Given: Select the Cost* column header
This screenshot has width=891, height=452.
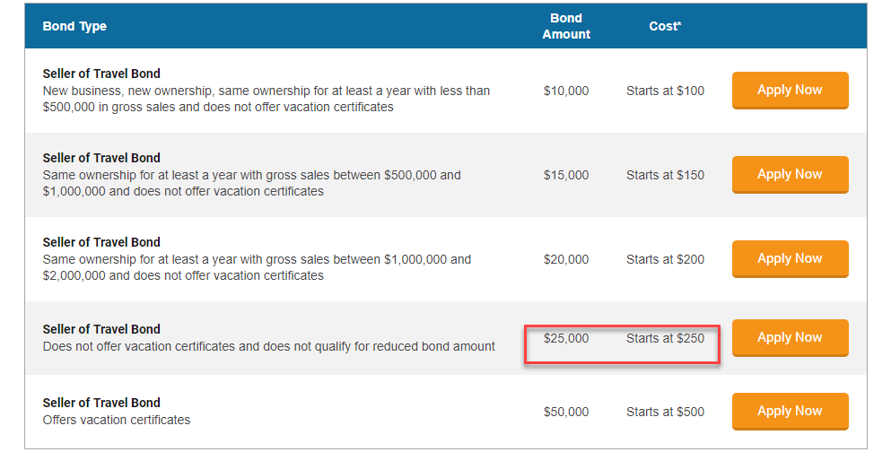Looking at the screenshot, I should (665, 26).
